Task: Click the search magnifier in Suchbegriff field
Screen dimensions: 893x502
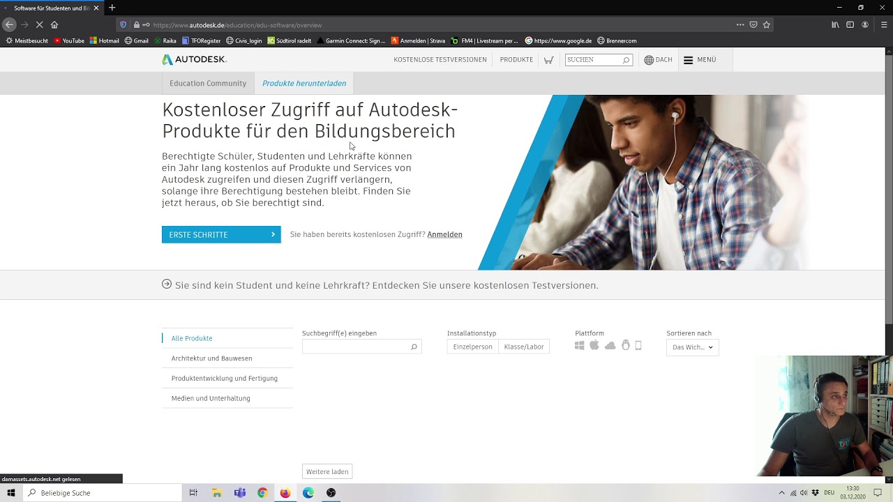Action: pyautogui.click(x=414, y=347)
